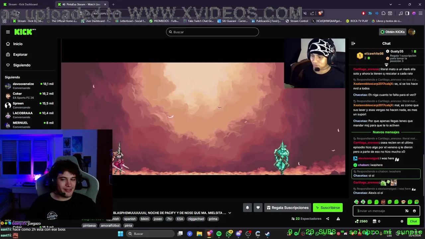Viewport: 425px width, 239px height.
Task: Open the Letterboxd bookmark
Action: click(x=130, y=21)
